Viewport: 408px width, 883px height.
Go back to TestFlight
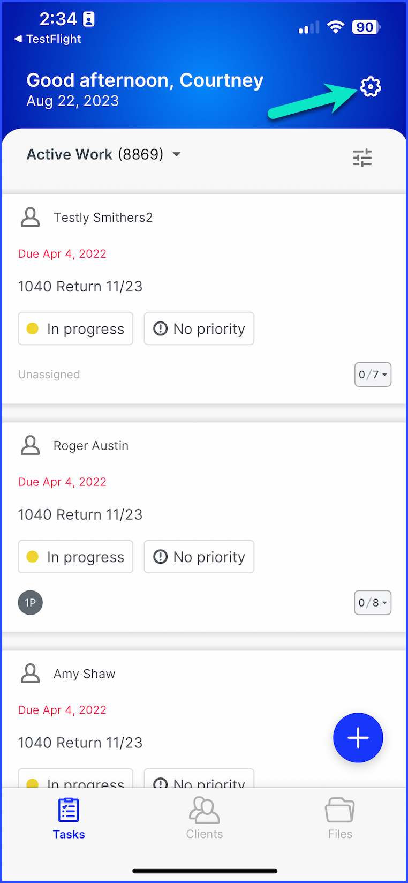tap(48, 39)
